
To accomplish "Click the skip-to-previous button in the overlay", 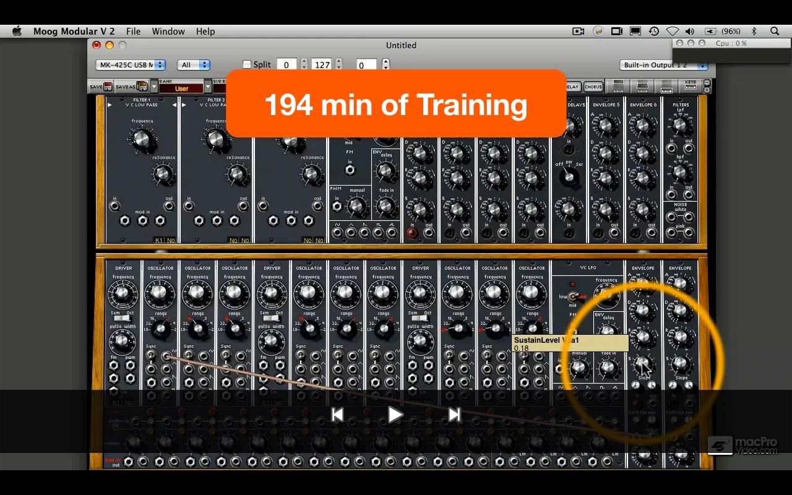I will tap(337, 415).
